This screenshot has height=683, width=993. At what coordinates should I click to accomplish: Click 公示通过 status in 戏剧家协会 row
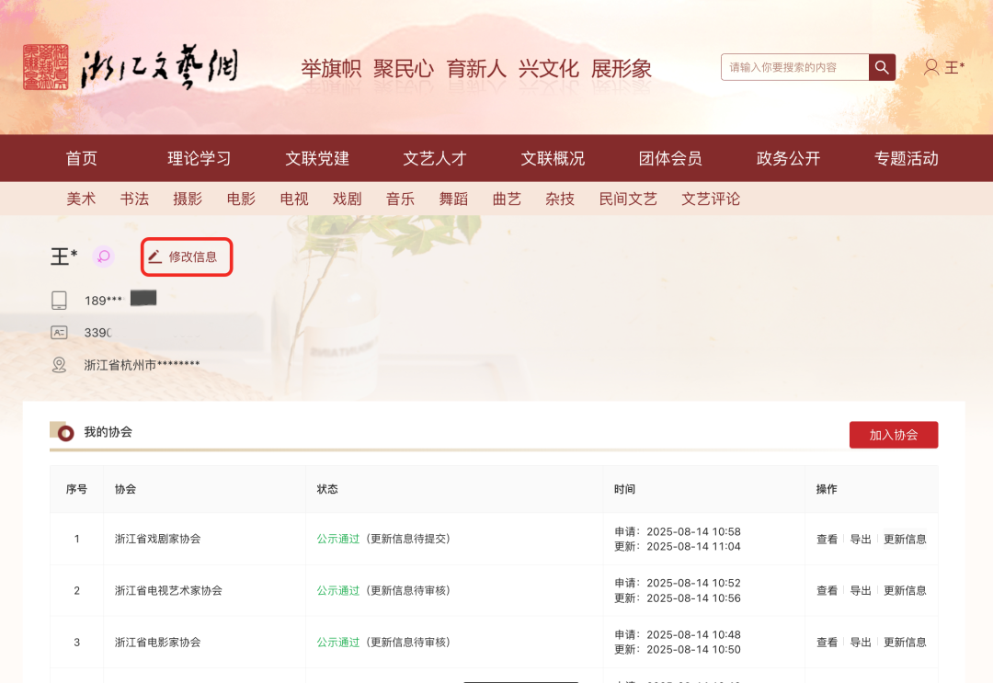(338, 539)
